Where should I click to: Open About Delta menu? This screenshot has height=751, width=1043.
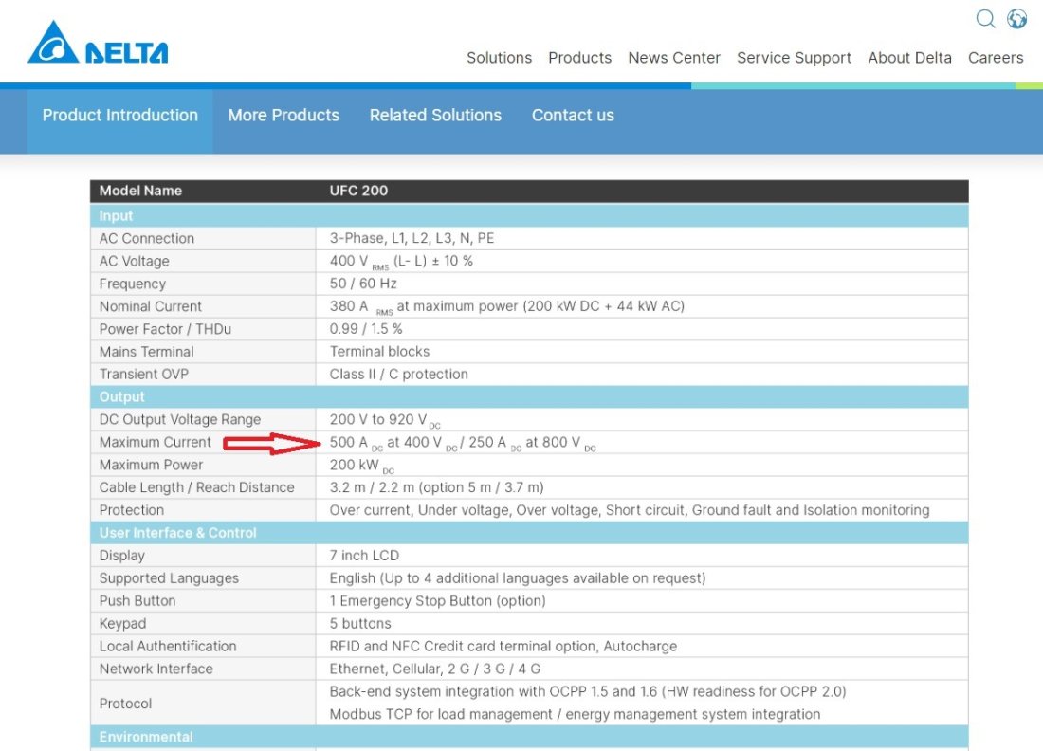pos(909,58)
